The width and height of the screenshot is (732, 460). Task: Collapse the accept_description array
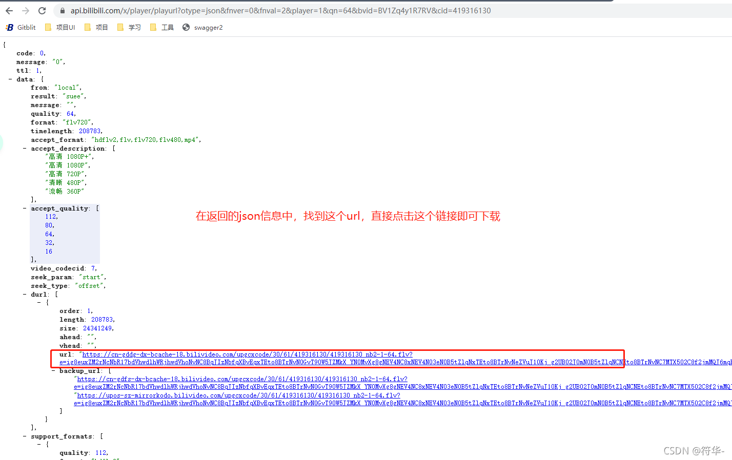25,149
